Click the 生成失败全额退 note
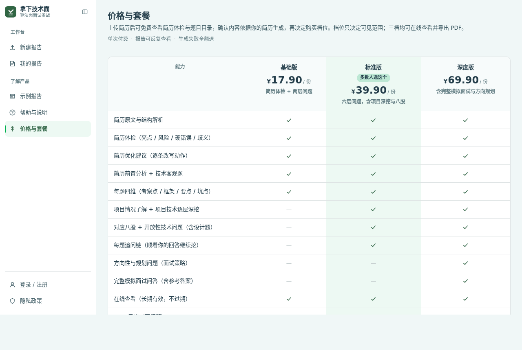The image size is (522, 350). pos(196,39)
